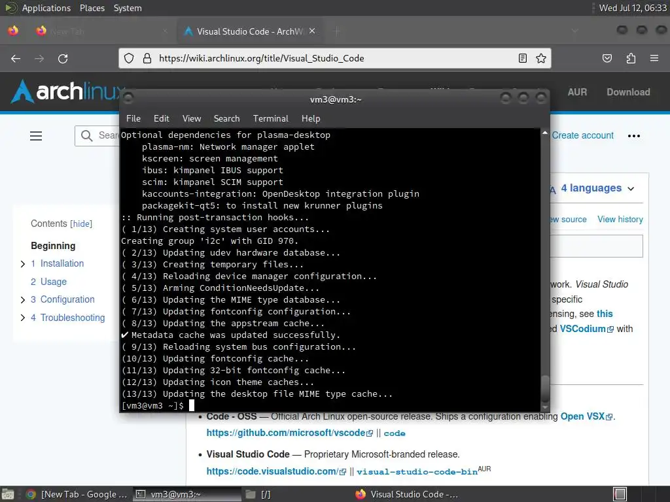Open the wiki more options ellipsis
Viewport: 670px width, 502px height.
(x=633, y=136)
